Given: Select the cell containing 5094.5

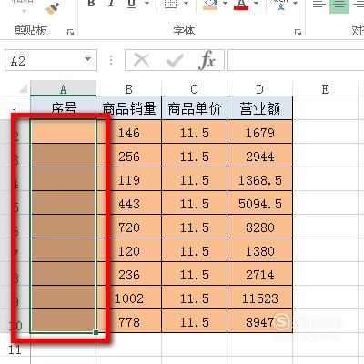Looking at the screenshot, I should coord(260,203).
